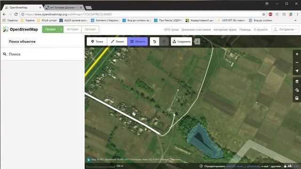Select the thick white road line
Image resolution: width=301 pixels, height=169 pixels.
(x=123, y=114)
